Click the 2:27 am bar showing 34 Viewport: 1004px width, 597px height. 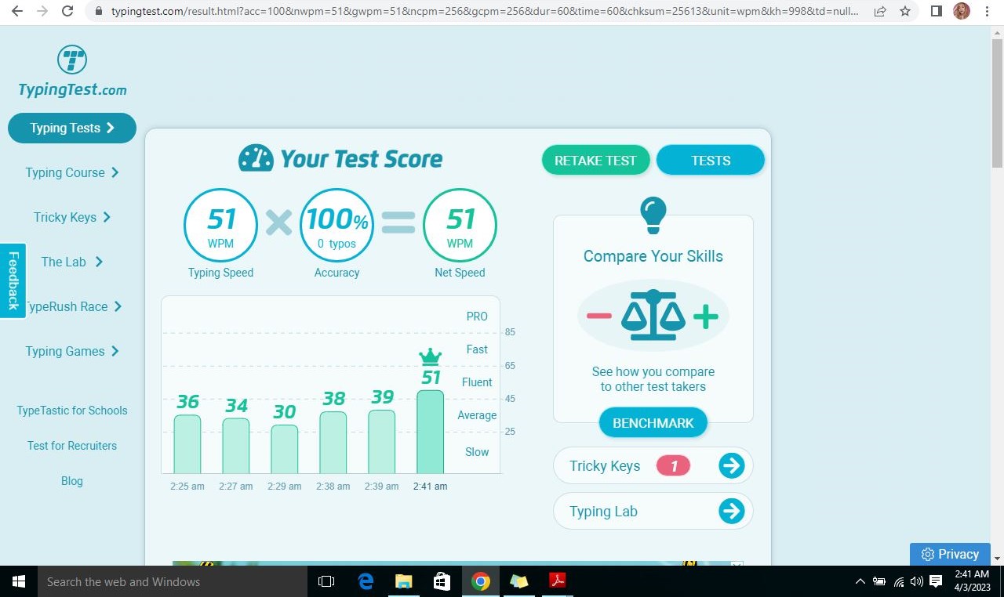[x=236, y=446]
